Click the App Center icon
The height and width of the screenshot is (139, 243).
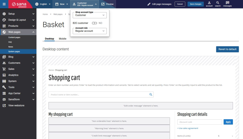4,93
